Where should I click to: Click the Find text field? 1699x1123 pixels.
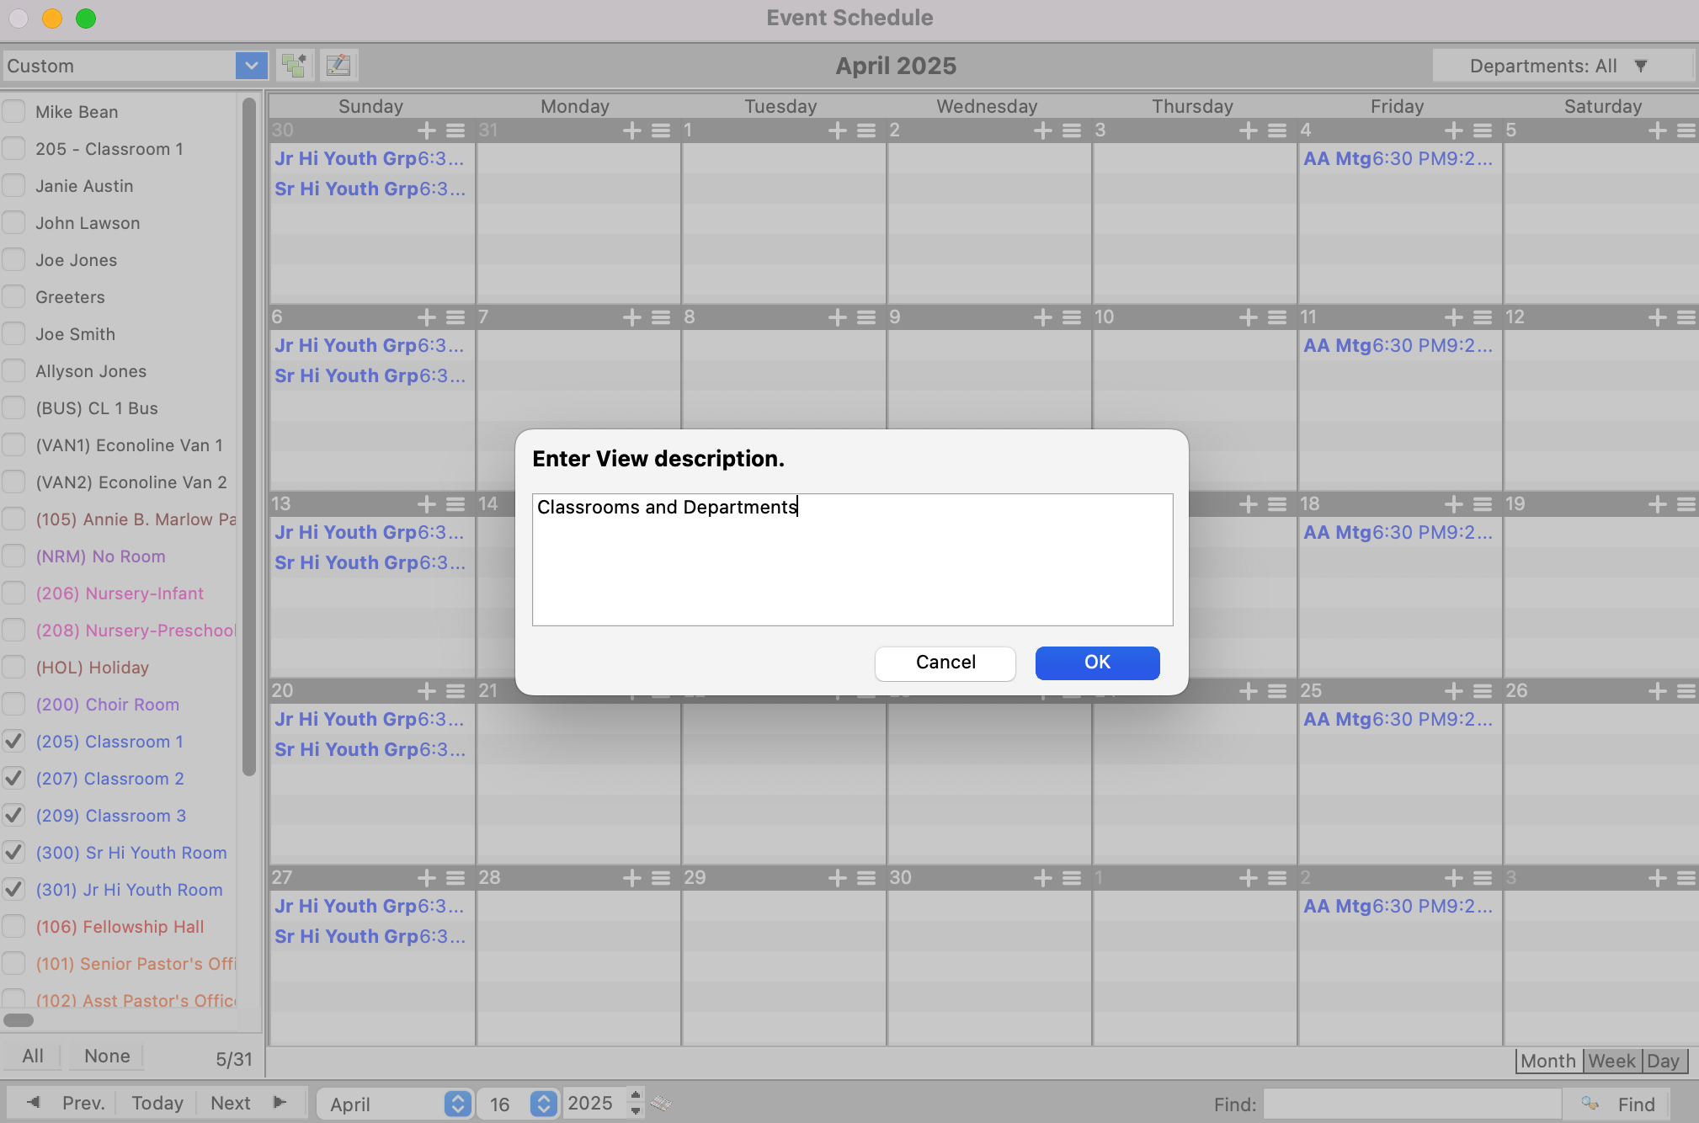point(1412,1104)
